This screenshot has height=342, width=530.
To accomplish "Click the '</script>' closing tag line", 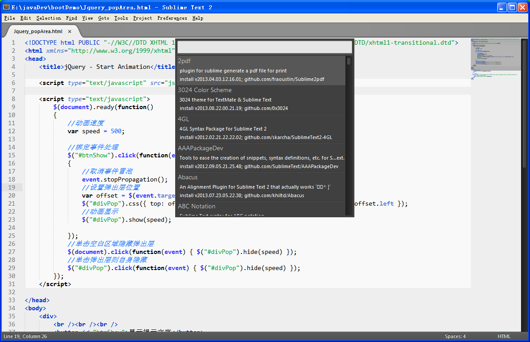I will (x=55, y=284).
